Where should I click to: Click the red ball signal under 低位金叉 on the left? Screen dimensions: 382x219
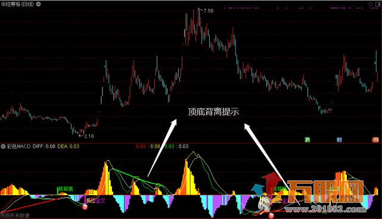pos(85,207)
